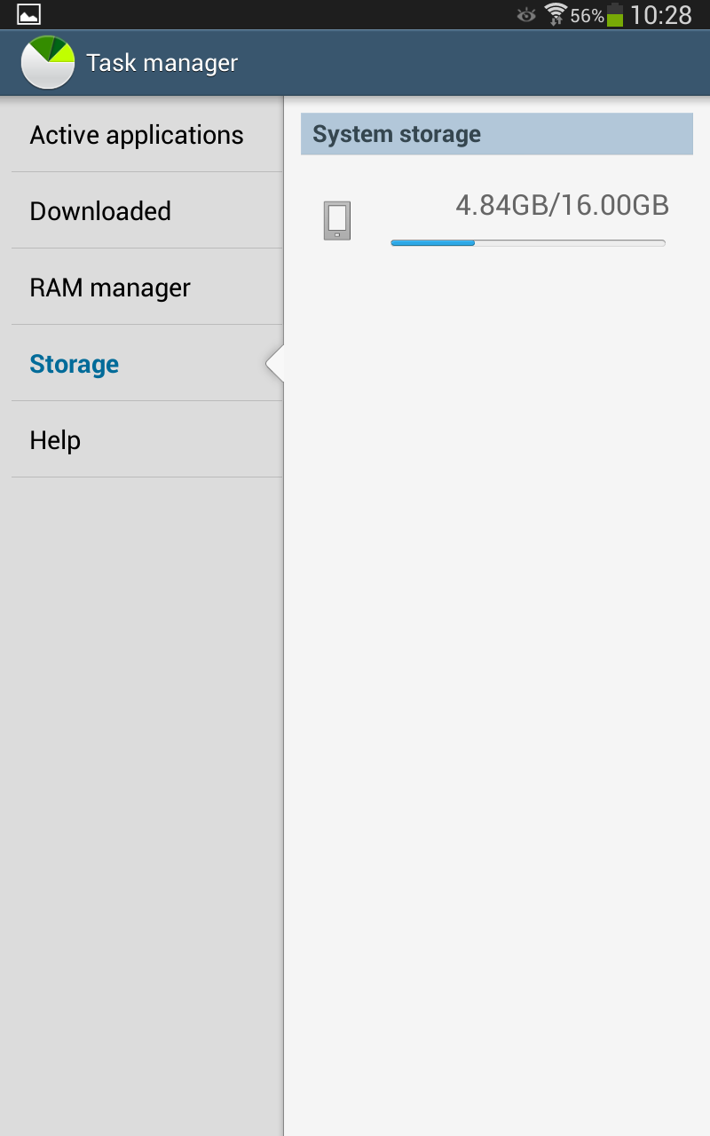Tap the Wi-Fi signal icon
The width and height of the screenshot is (710, 1136).
(556, 14)
